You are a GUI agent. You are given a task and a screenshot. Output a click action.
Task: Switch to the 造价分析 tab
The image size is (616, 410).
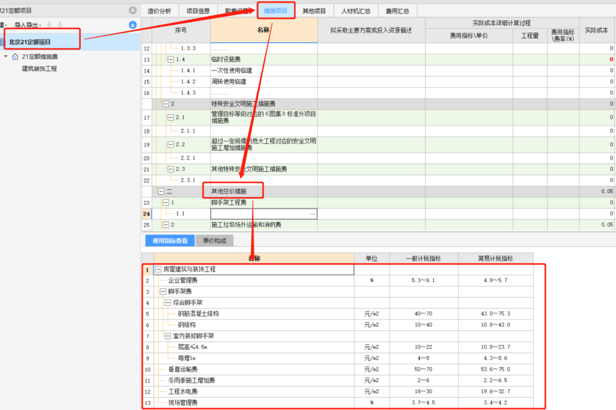(159, 11)
